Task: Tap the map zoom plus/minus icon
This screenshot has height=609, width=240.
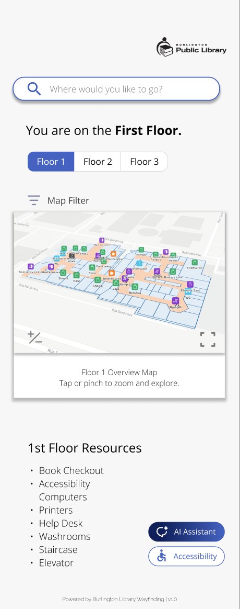Action: (34, 338)
